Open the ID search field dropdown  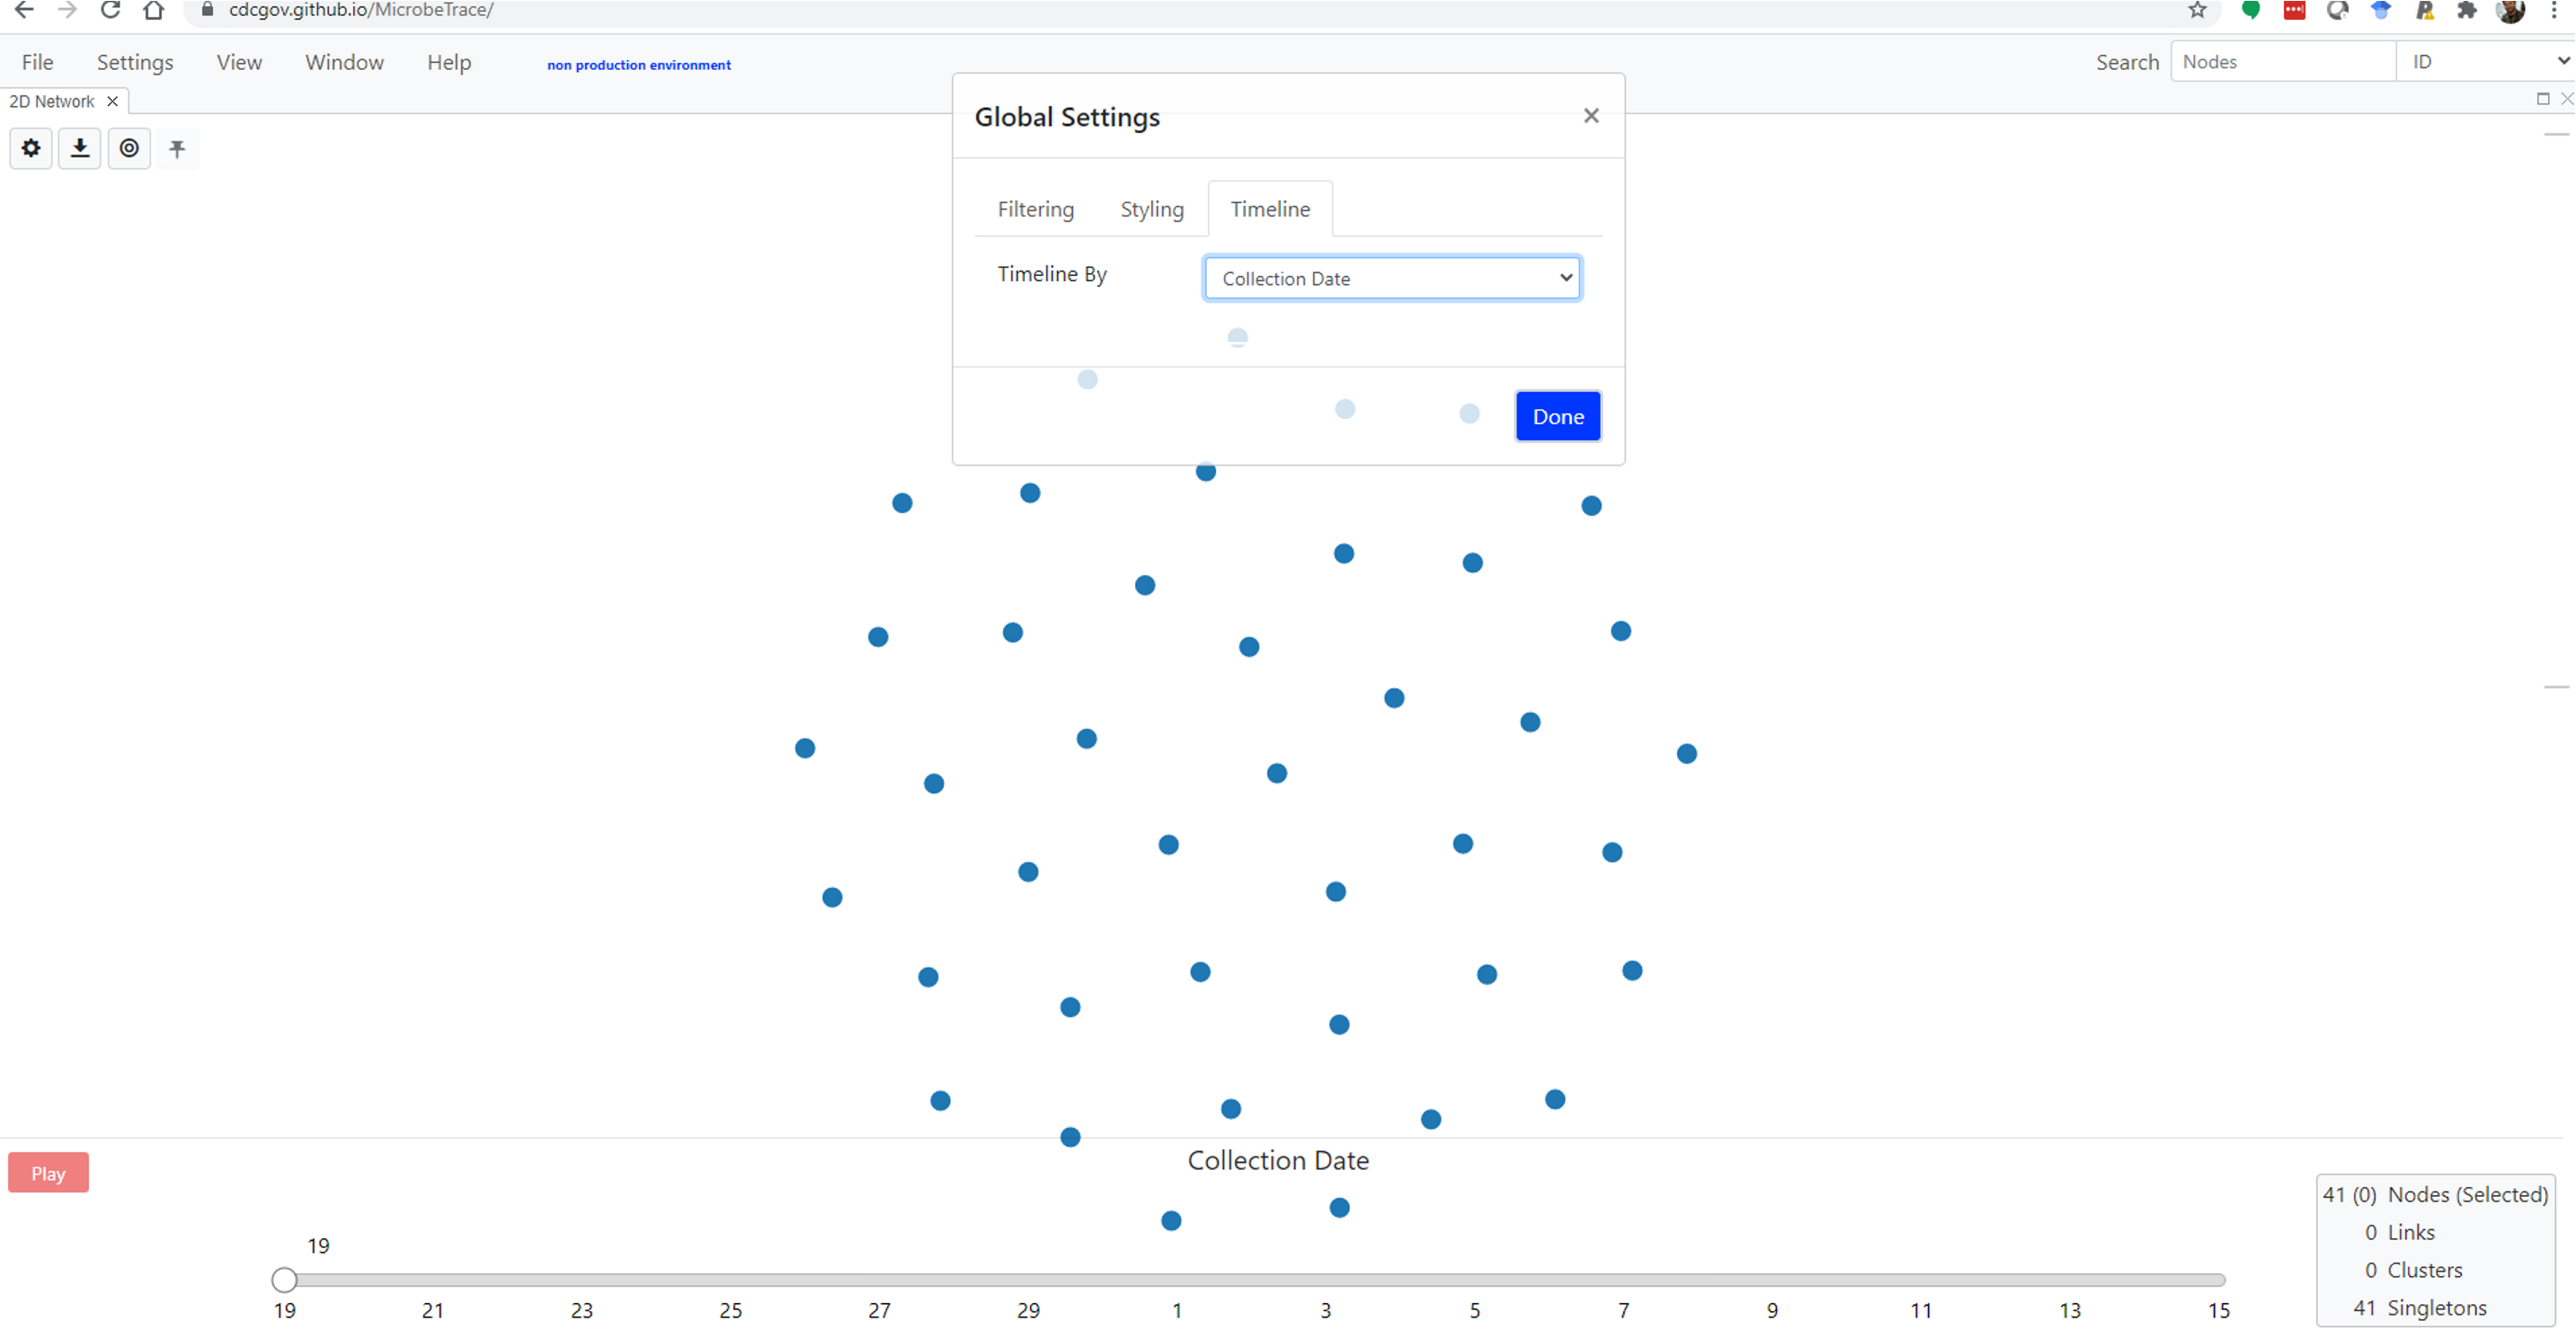pos(2484,61)
